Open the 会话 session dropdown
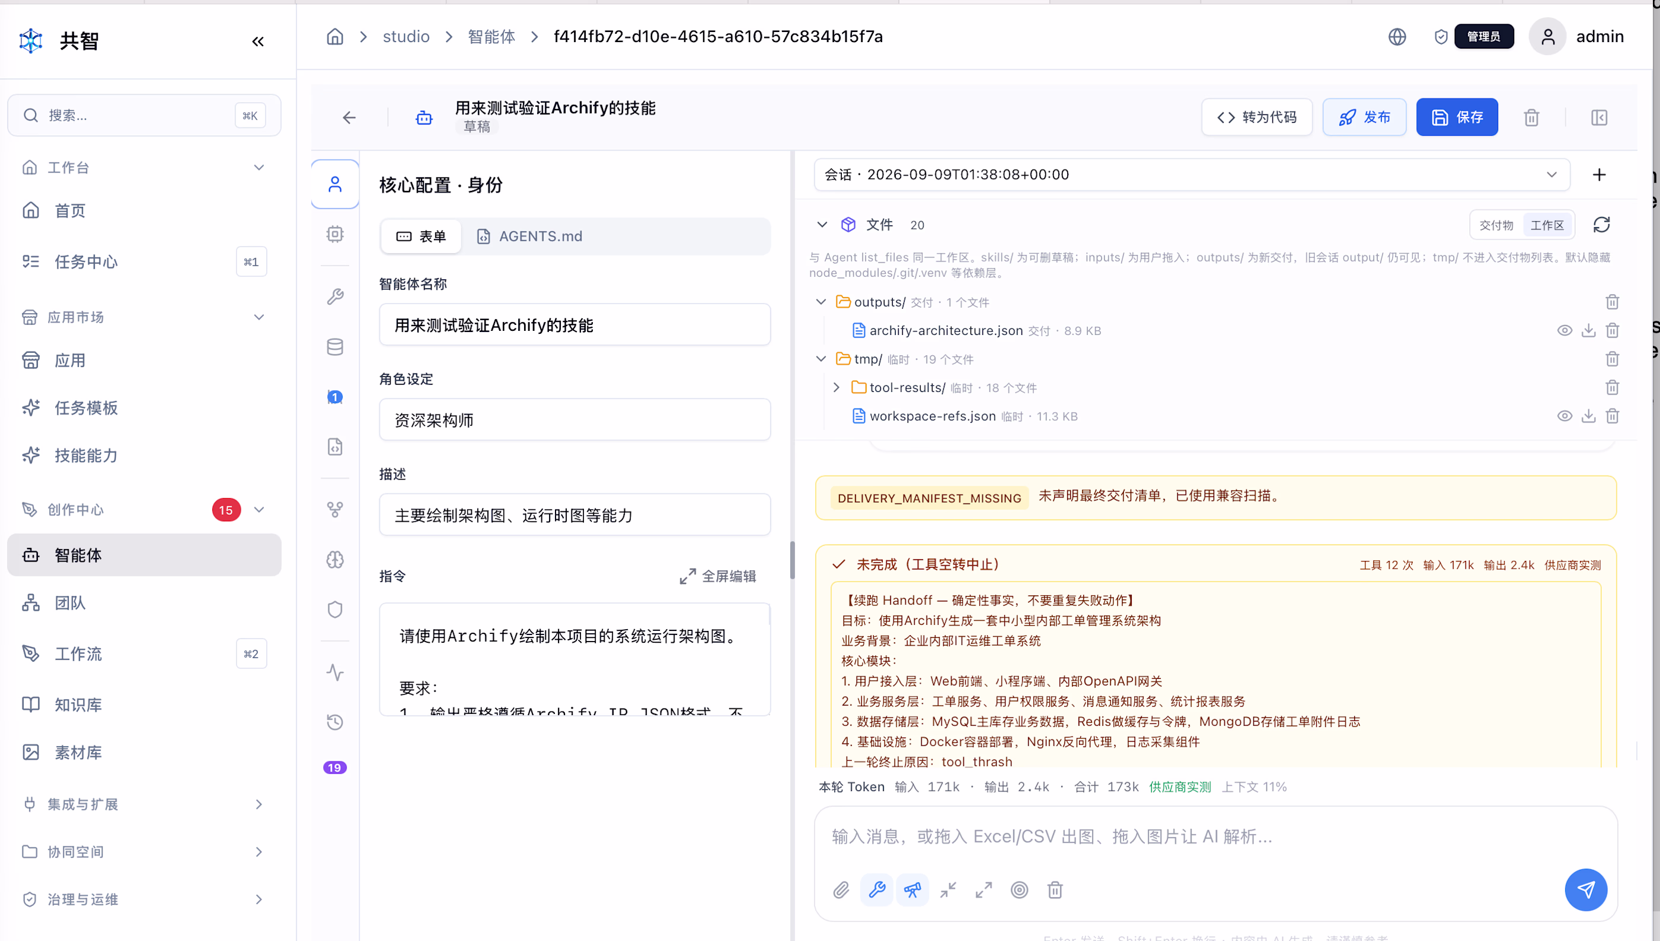 (1192, 174)
